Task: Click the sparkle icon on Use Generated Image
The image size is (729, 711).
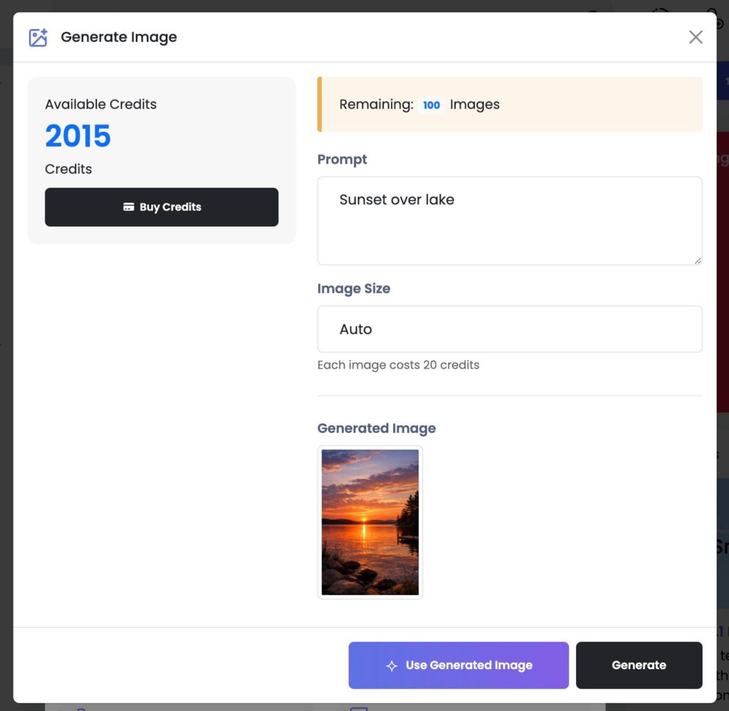Action: [x=392, y=666]
